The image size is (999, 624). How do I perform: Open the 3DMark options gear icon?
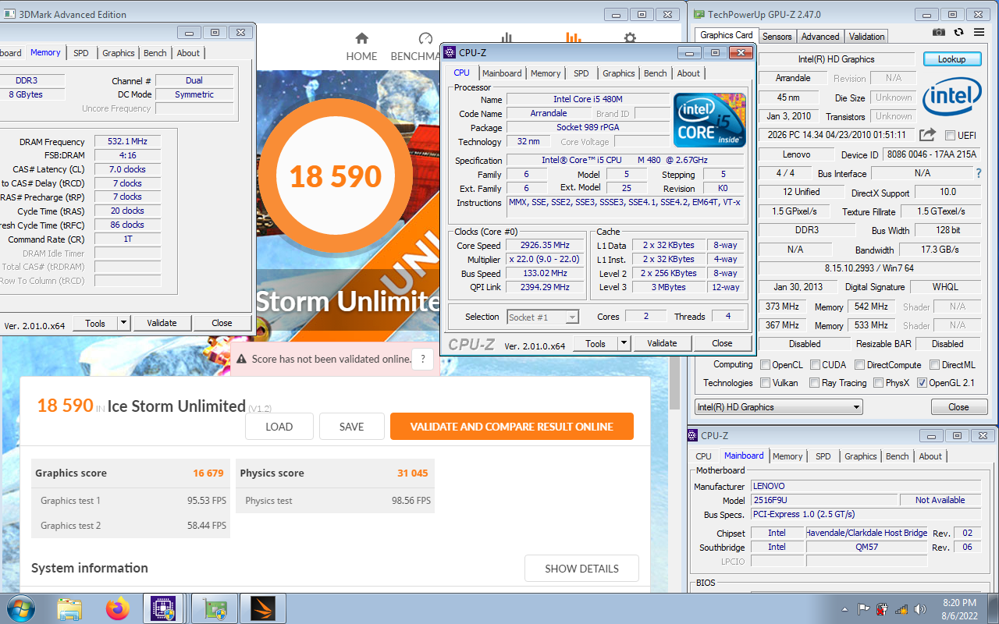tap(629, 38)
